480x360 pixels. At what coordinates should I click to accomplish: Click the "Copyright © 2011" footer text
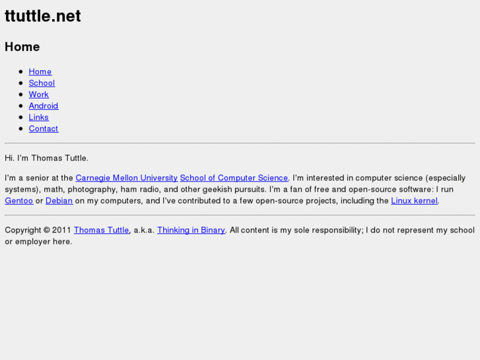click(x=38, y=230)
